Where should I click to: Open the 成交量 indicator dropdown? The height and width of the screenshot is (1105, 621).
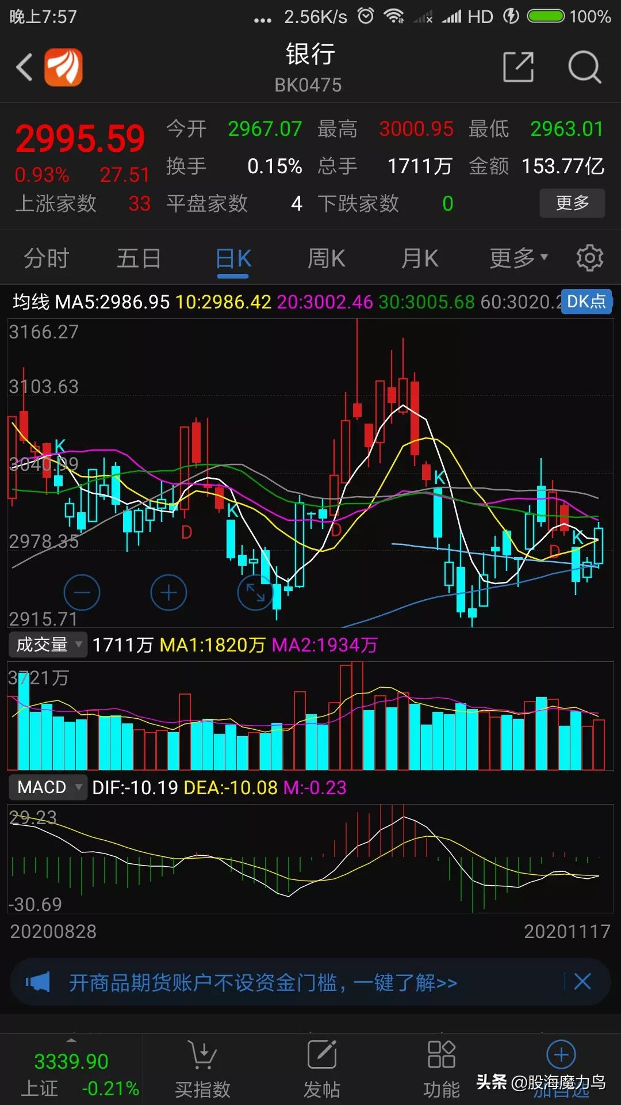(x=48, y=645)
